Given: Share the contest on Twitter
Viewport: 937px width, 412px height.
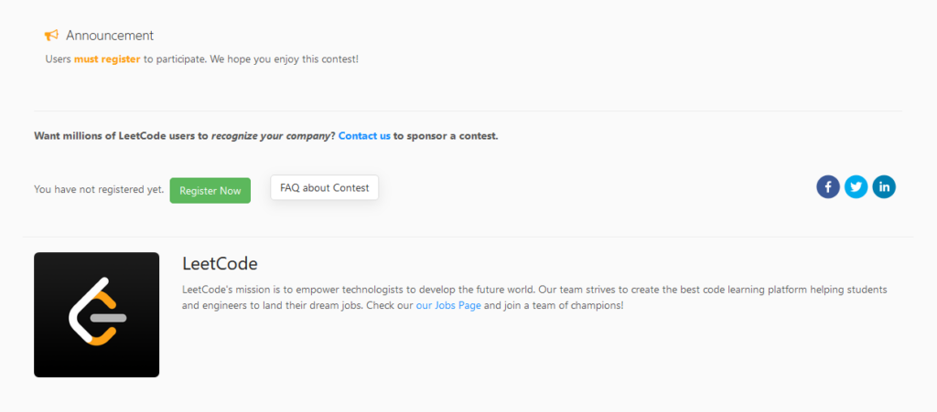Looking at the screenshot, I should (856, 187).
